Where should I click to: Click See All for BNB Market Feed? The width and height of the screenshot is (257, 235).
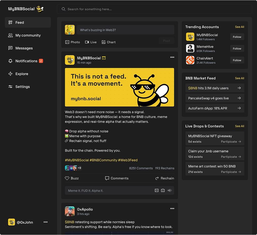click(x=240, y=78)
